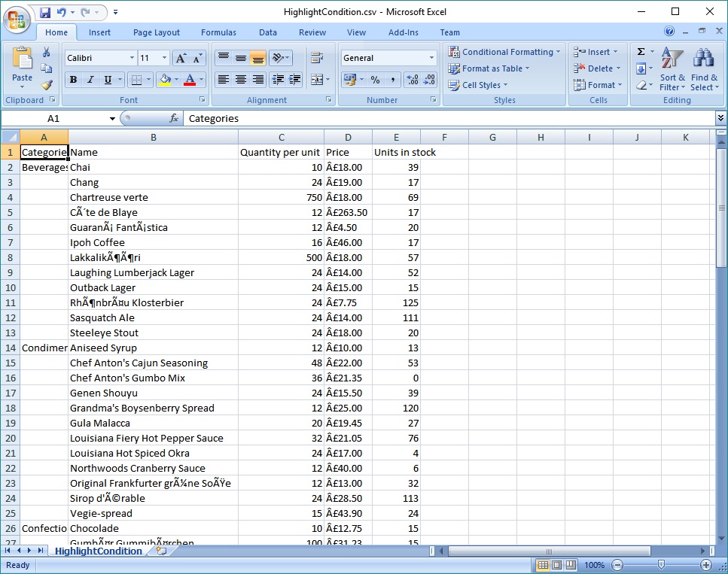Toggle Top Align vertical alignment
728x574 pixels.
click(x=224, y=58)
